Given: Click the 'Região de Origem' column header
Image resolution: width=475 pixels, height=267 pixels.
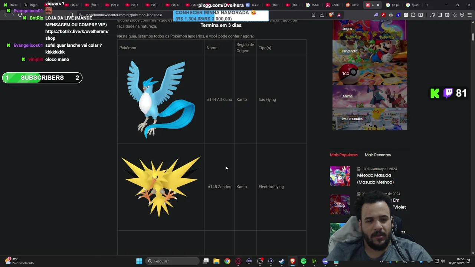Looking at the screenshot, I should [x=245, y=48].
